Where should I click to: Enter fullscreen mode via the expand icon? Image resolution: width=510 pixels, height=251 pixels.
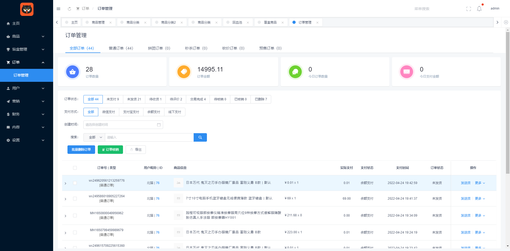[469, 8]
